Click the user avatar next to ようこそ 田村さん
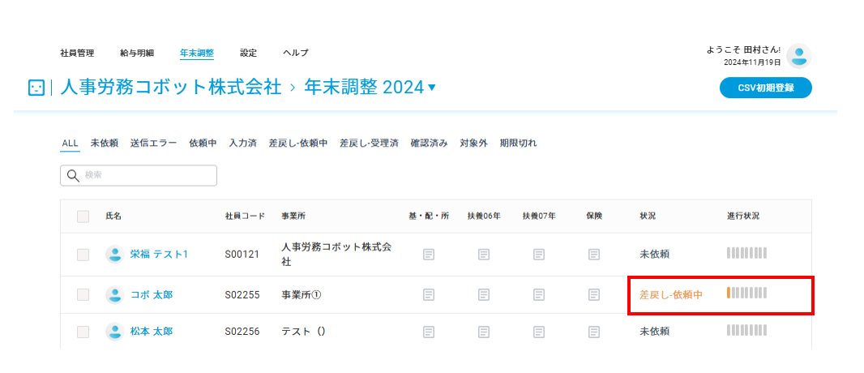The width and height of the screenshot is (864, 373). (799, 56)
